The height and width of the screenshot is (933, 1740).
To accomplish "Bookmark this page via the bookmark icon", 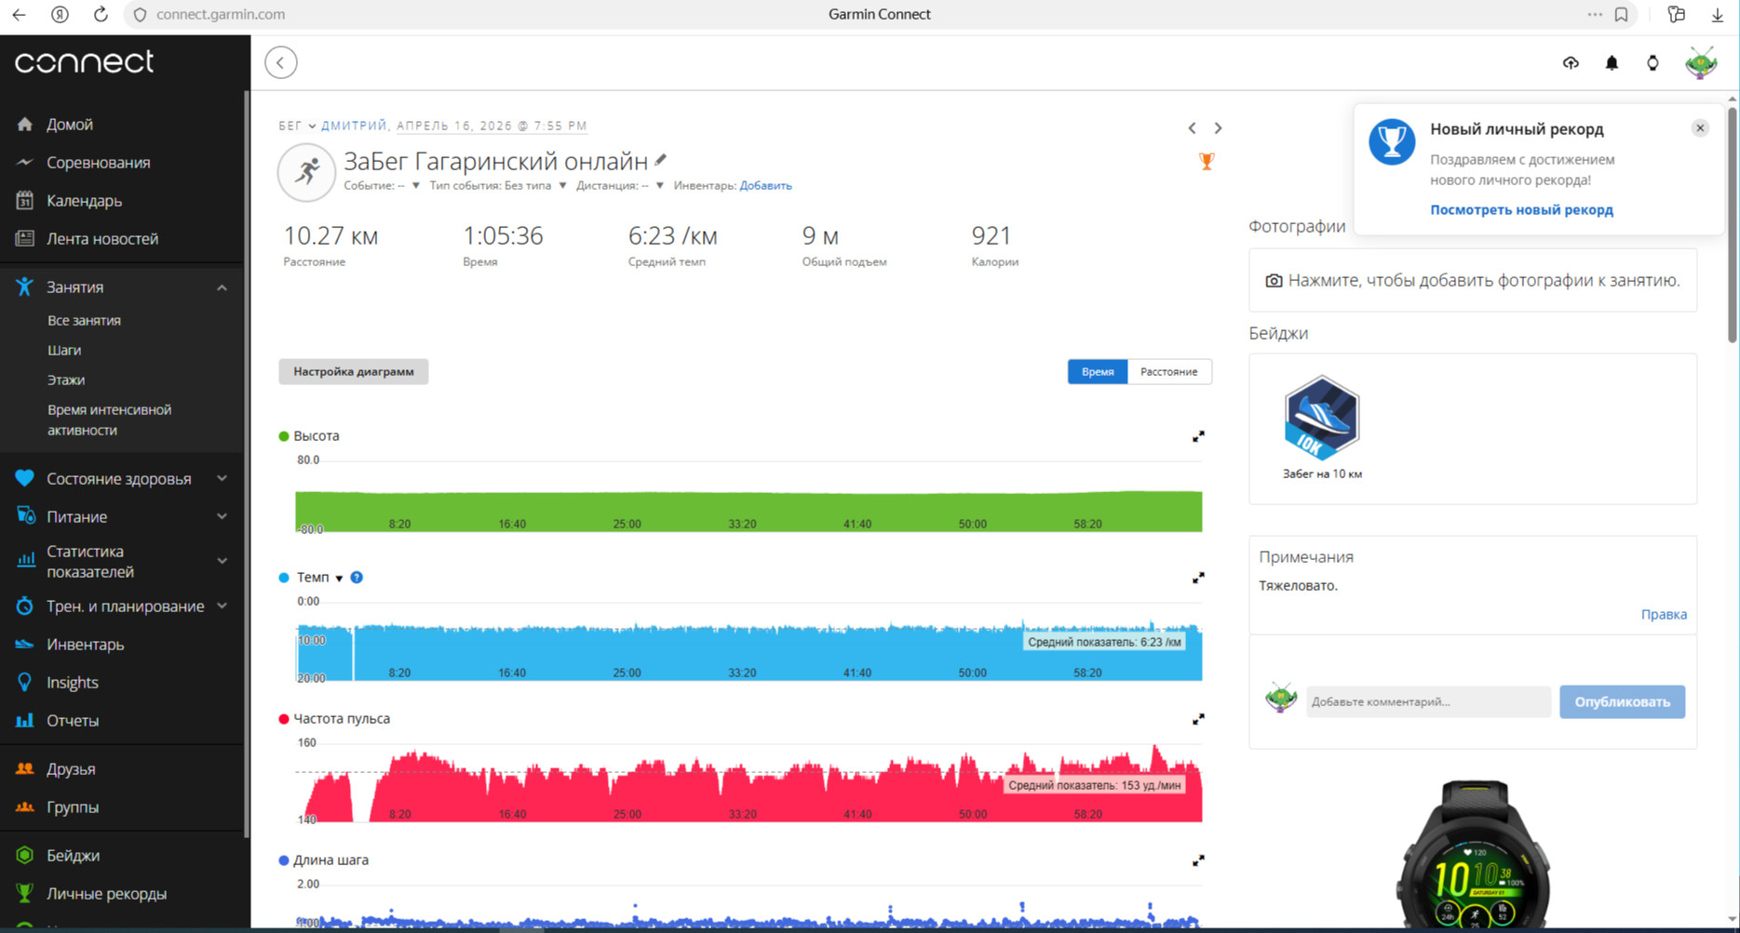I will [1621, 14].
